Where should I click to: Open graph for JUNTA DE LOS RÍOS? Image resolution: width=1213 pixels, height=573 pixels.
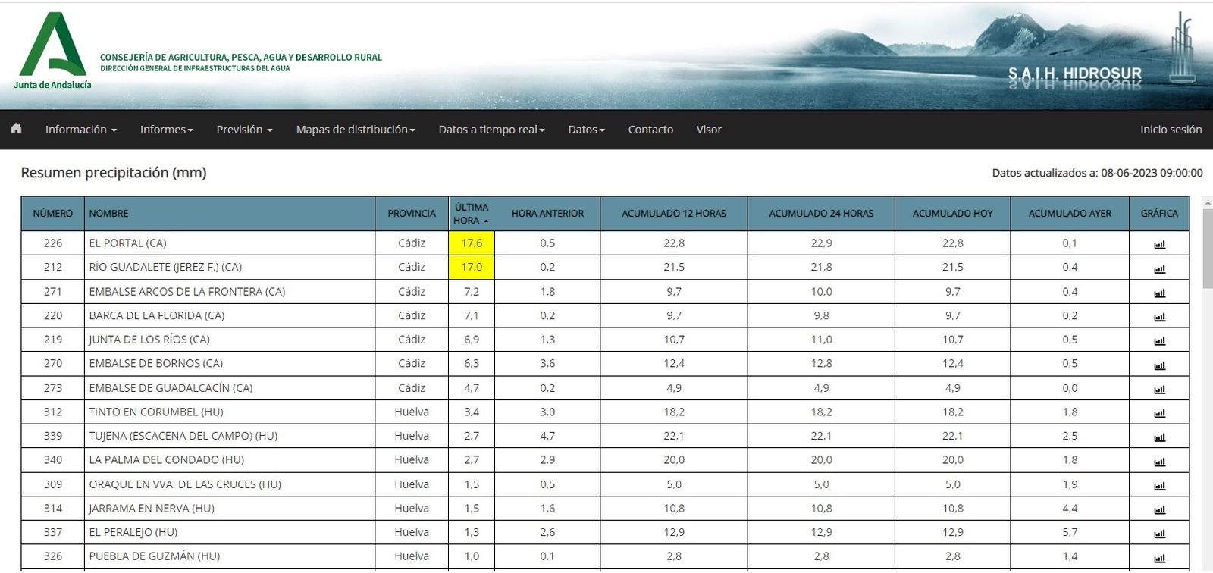pyautogui.click(x=1159, y=340)
